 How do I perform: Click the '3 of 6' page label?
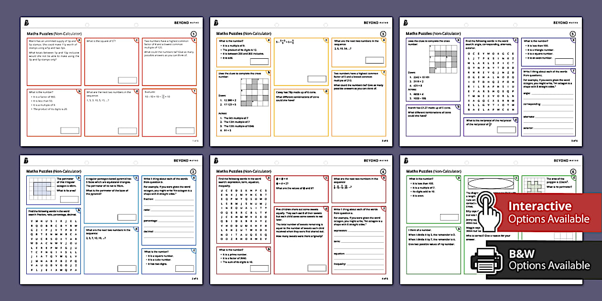click(x=384, y=140)
